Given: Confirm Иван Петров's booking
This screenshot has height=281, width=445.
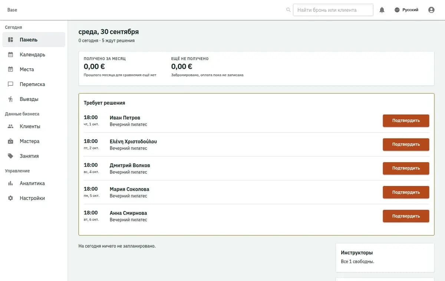Looking at the screenshot, I should click(x=406, y=121).
